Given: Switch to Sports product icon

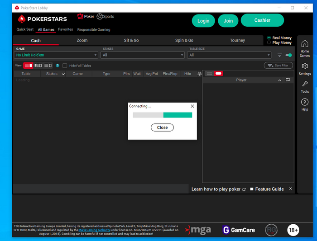Looking at the screenshot, I should click(x=106, y=16).
